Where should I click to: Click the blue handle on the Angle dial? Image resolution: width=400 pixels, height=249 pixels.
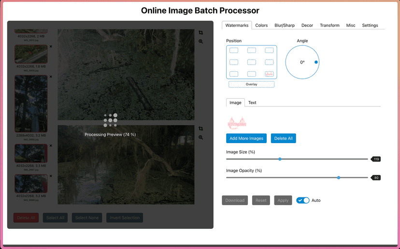point(316,62)
